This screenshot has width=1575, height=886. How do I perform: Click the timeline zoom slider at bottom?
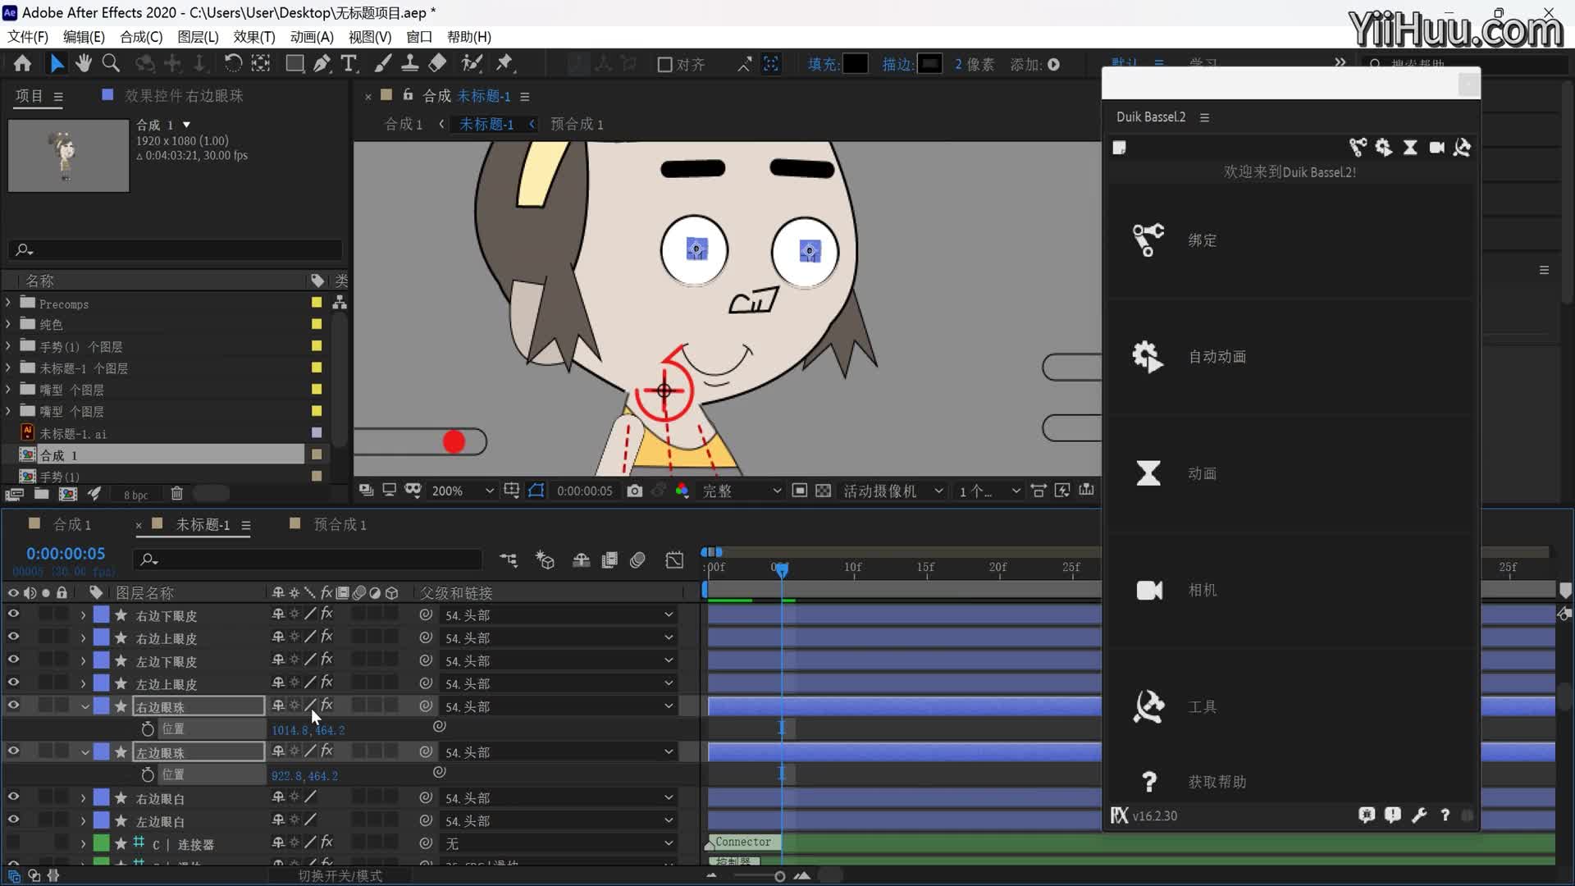pyautogui.click(x=779, y=876)
